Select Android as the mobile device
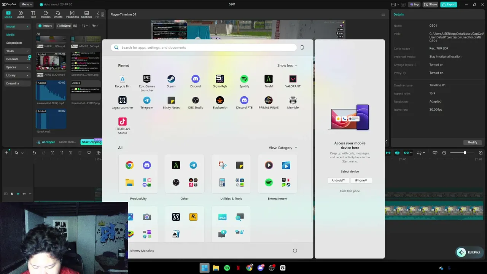 [x=338, y=180]
